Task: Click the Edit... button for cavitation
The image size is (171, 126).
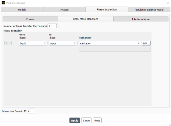Action: click(146, 43)
